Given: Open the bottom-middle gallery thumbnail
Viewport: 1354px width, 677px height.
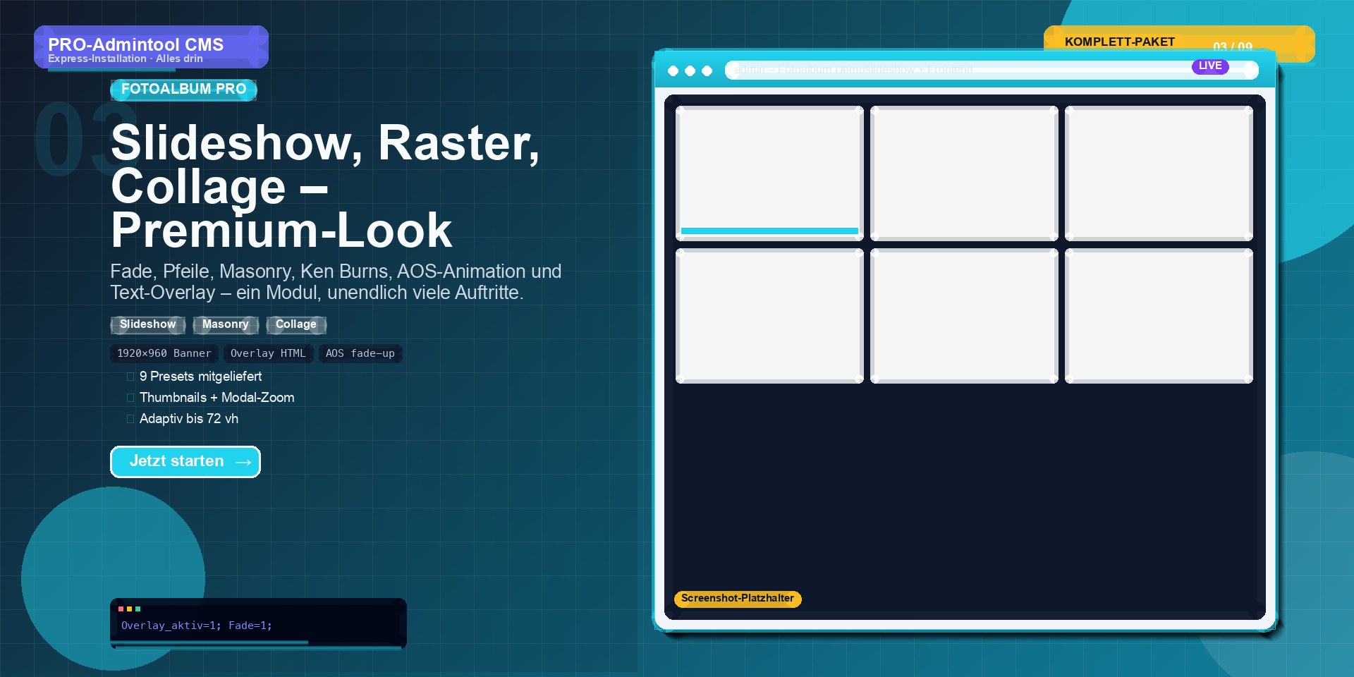Looking at the screenshot, I should (x=964, y=316).
